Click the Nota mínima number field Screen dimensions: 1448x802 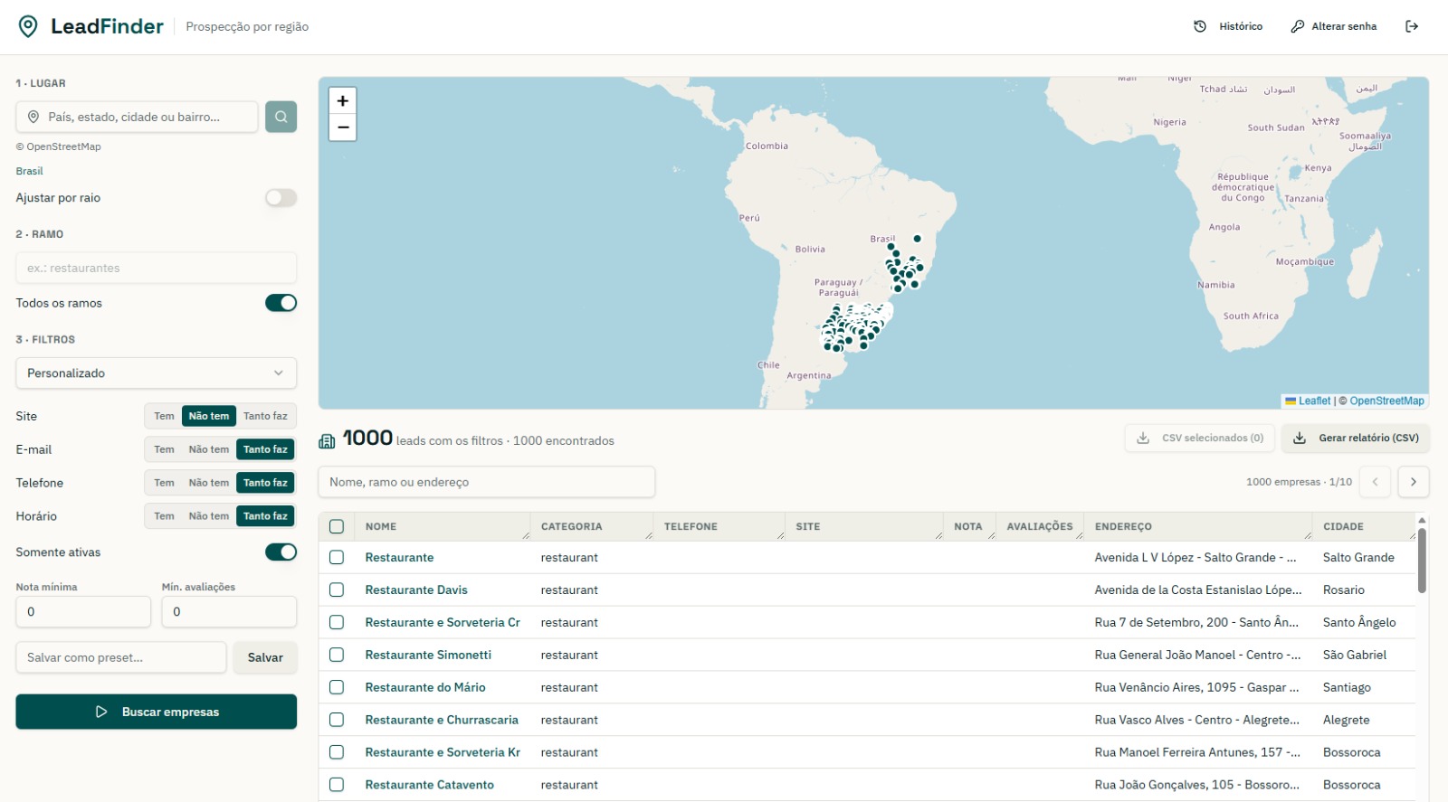83,611
